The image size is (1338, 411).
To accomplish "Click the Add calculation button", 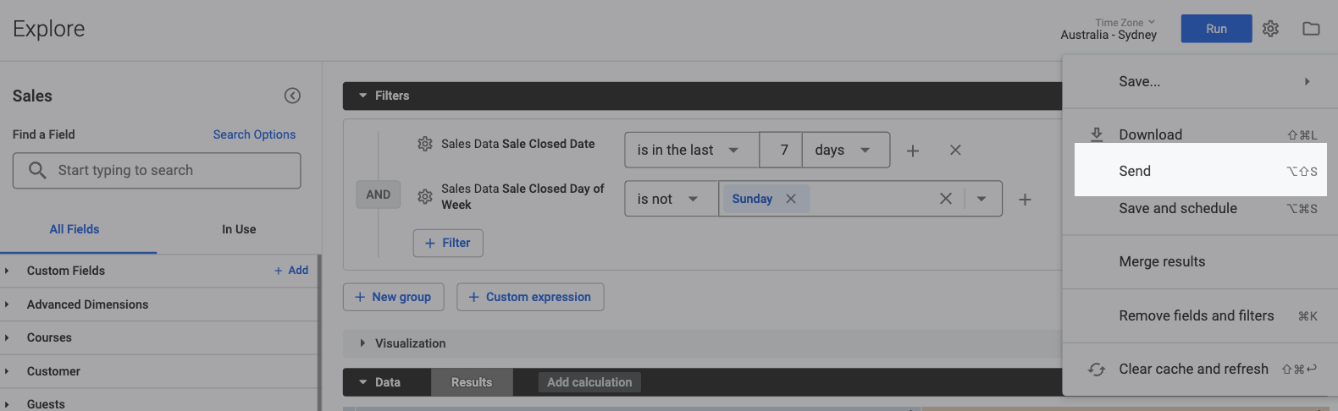I will 589,382.
